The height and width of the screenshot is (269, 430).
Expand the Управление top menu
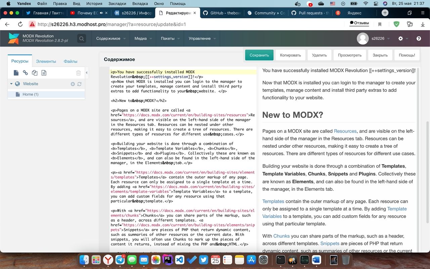[202, 39]
